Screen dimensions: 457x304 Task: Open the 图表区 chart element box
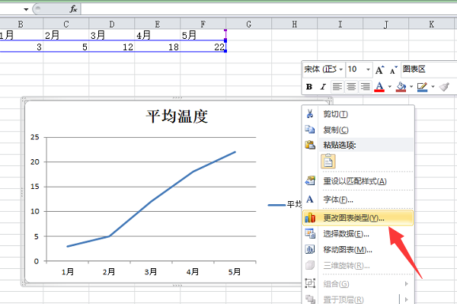click(x=428, y=69)
